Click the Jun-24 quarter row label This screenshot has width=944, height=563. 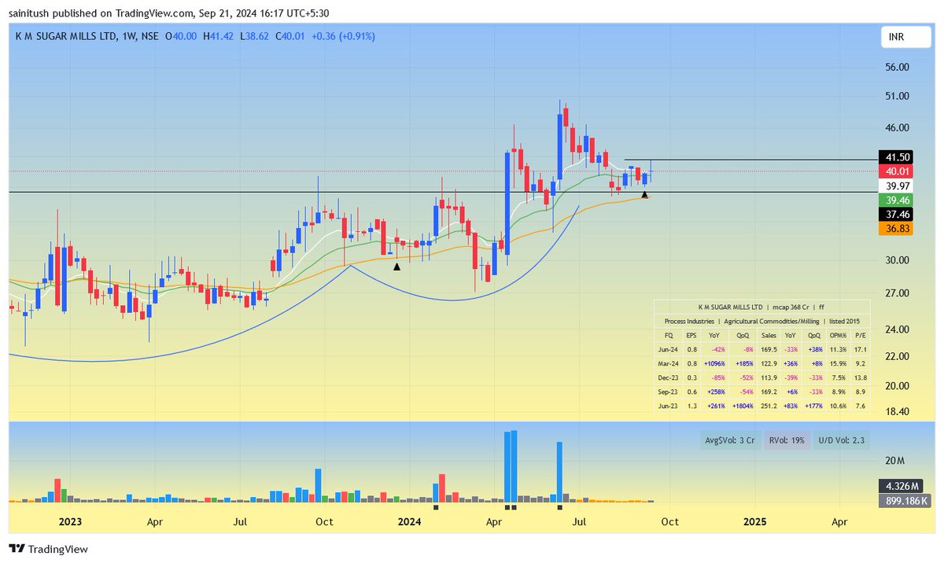[668, 350]
